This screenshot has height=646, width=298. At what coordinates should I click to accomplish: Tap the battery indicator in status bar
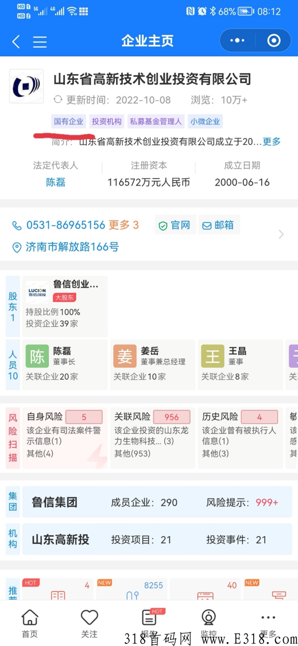click(246, 11)
